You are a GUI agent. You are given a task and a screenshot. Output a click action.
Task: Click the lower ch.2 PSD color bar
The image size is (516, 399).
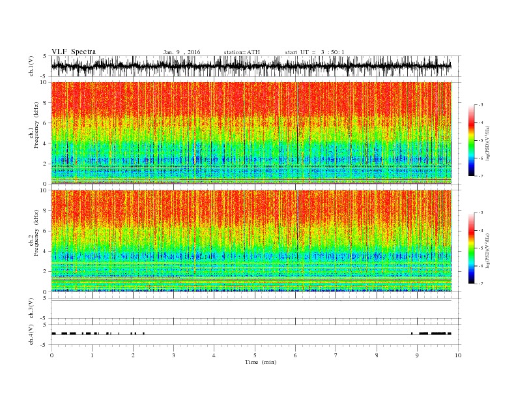point(472,248)
